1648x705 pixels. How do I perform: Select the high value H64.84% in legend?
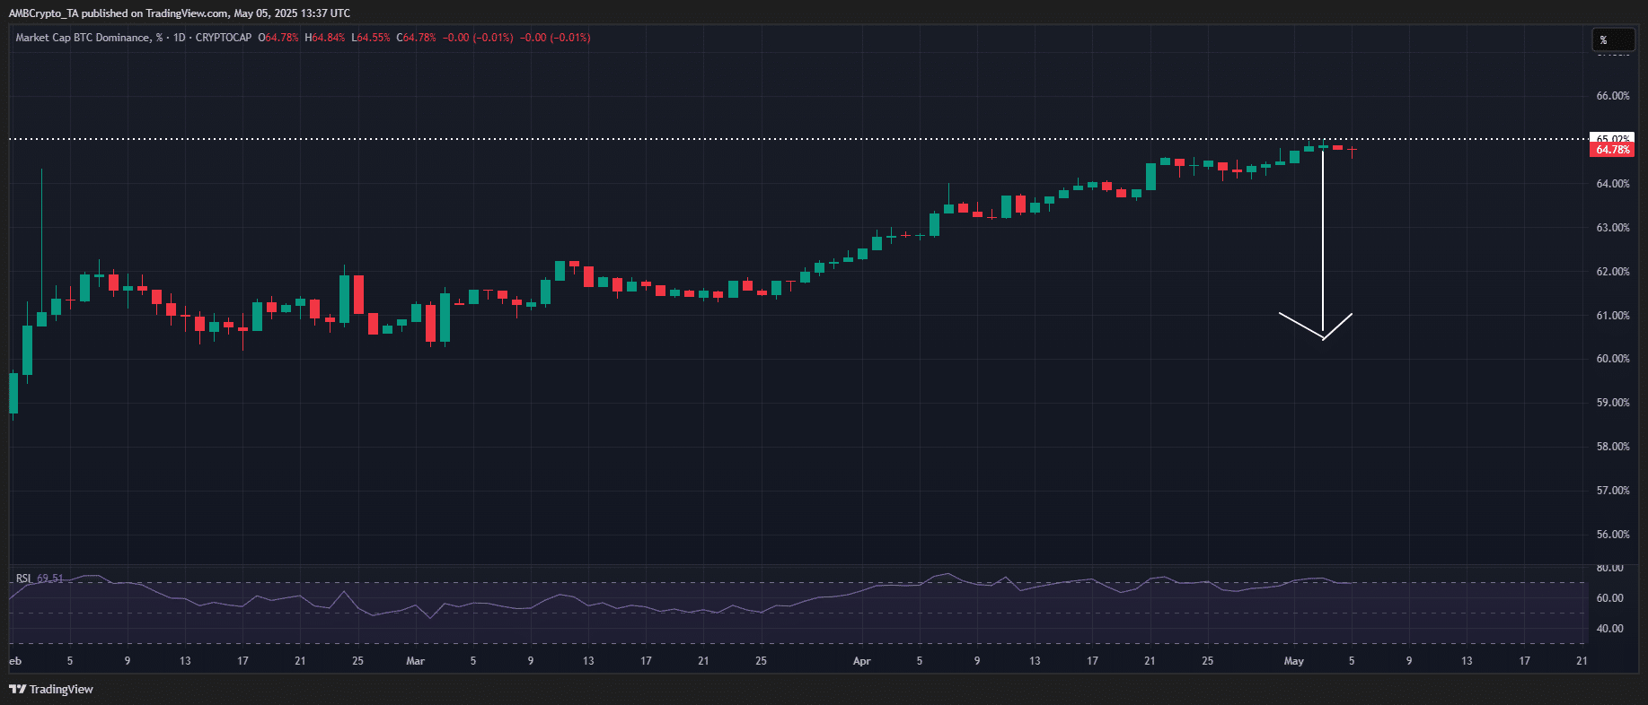(325, 38)
